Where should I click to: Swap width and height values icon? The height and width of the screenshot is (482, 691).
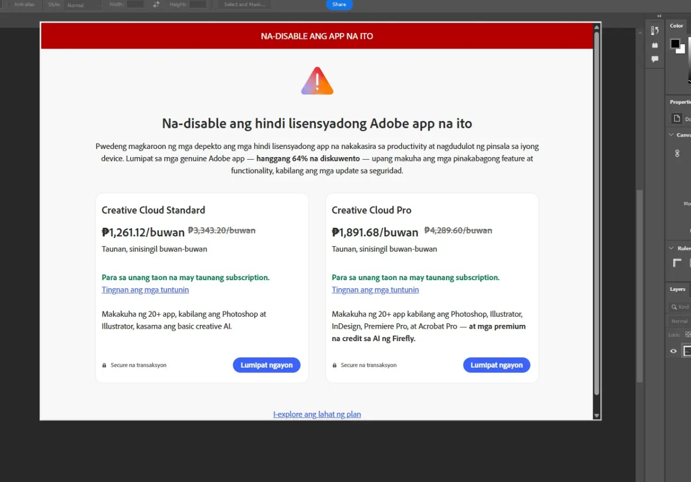[156, 4]
